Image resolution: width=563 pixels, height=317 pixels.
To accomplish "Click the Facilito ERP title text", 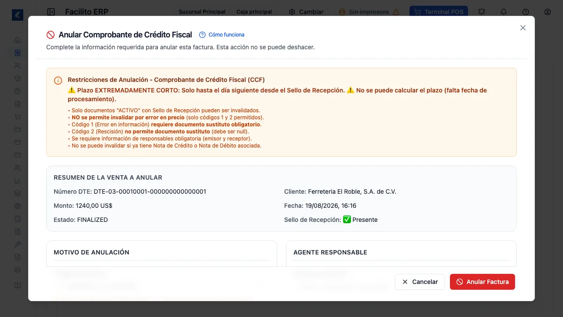I will point(87,12).
